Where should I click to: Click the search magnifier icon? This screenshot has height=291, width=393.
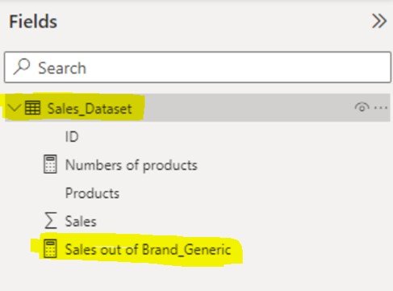click(x=22, y=66)
